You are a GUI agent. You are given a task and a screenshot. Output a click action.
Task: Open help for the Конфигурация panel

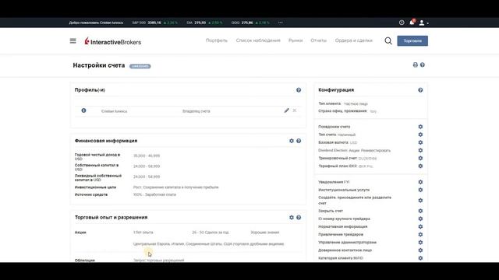[420, 90]
